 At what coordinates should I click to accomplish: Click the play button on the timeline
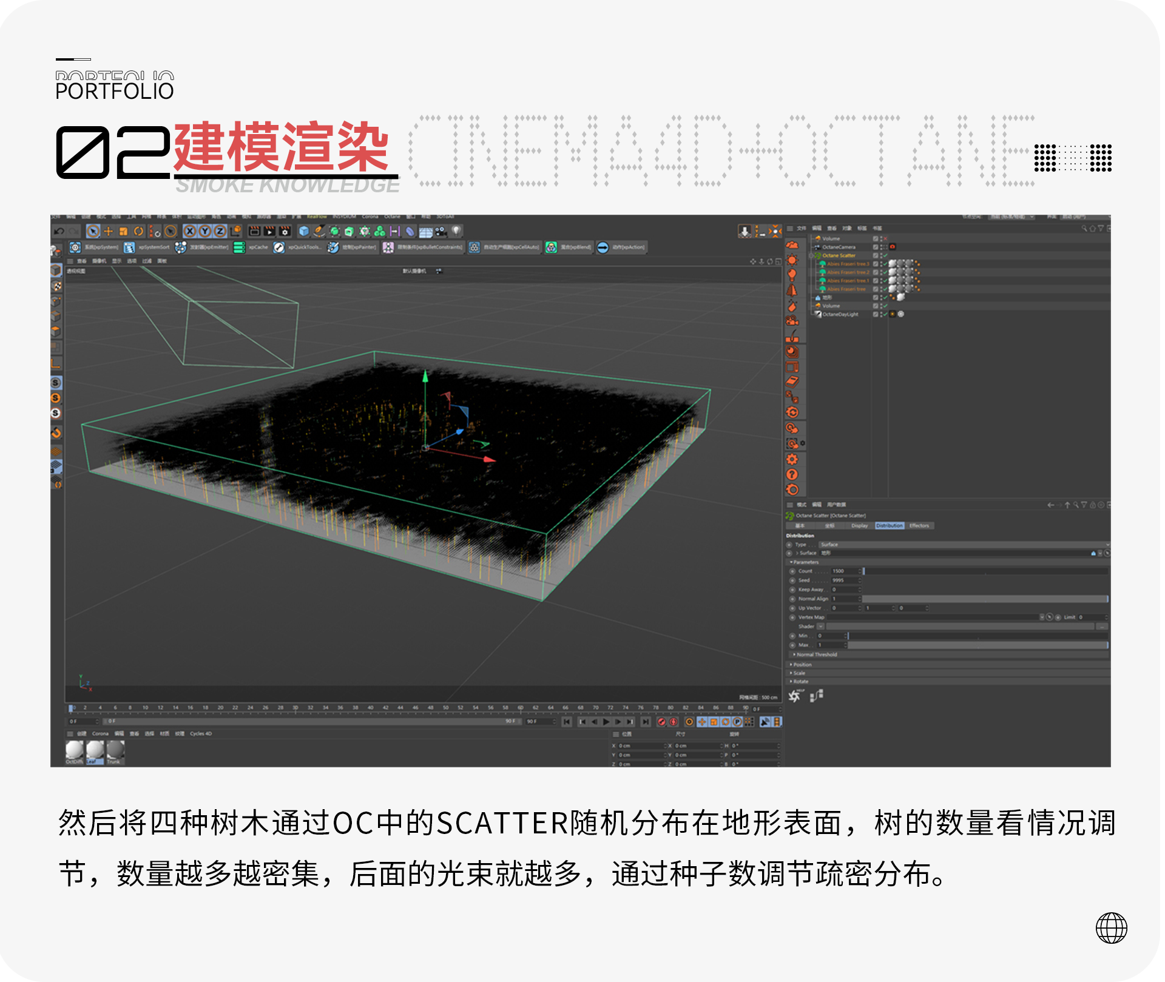coord(606,722)
